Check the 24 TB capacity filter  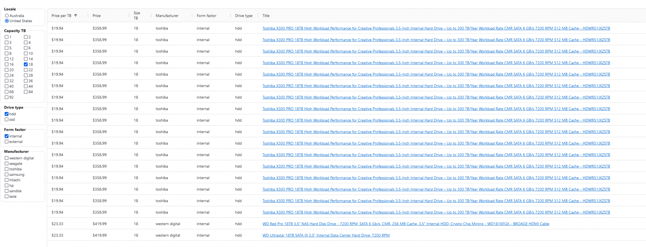coord(6,75)
